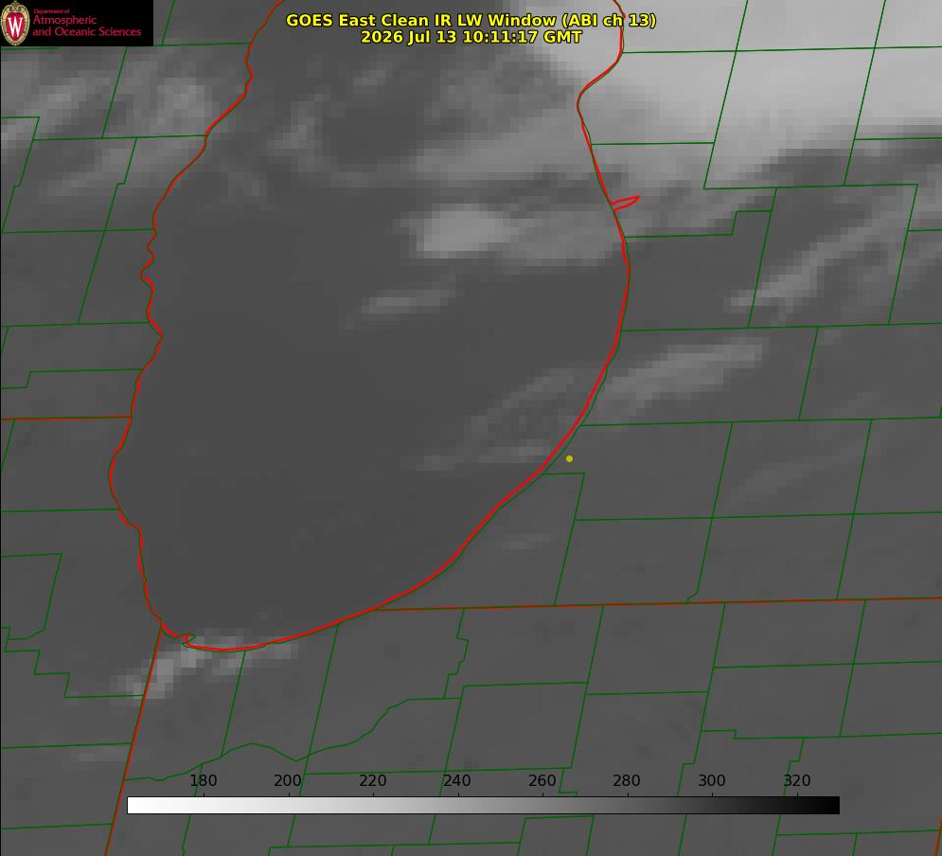Select the yellow dot marker near shoreline

[x=569, y=458]
